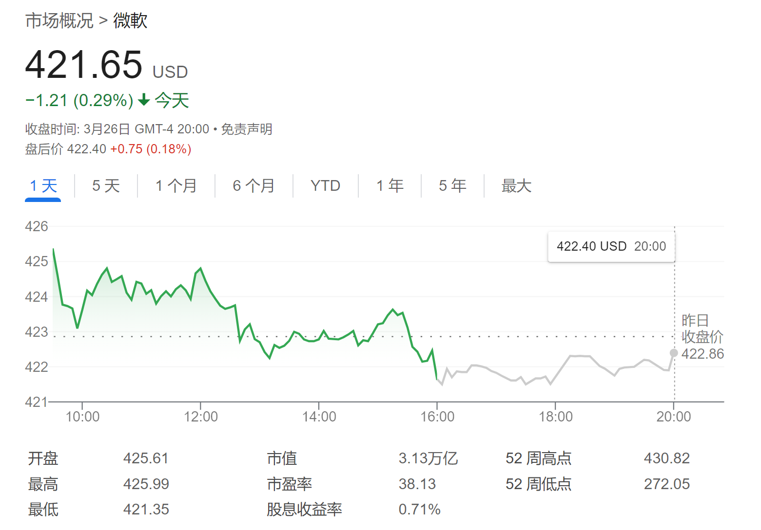Open the 免责声明 disclaimer link
This screenshot has width=761, height=530.
(x=247, y=129)
